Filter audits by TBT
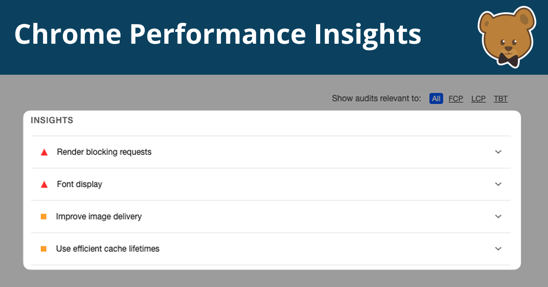548x287 pixels. pyautogui.click(x=501, y=98)
